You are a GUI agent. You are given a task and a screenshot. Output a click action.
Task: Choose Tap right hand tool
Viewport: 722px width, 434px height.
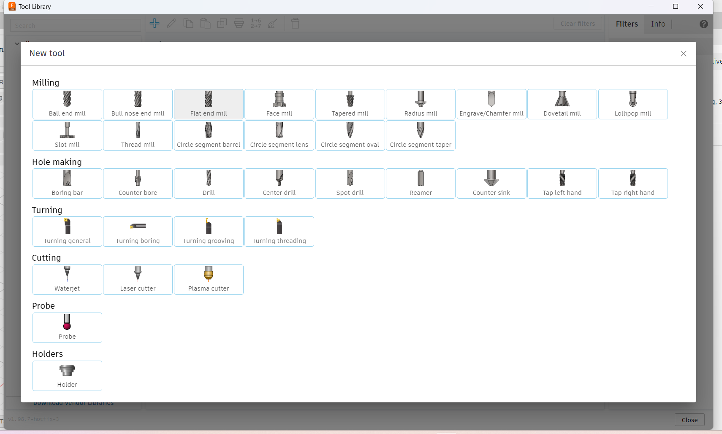(633, 183)
